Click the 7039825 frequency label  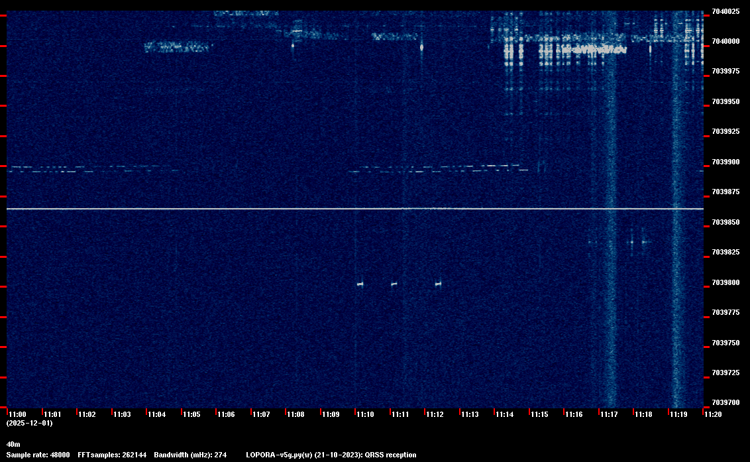click(725, 253)
